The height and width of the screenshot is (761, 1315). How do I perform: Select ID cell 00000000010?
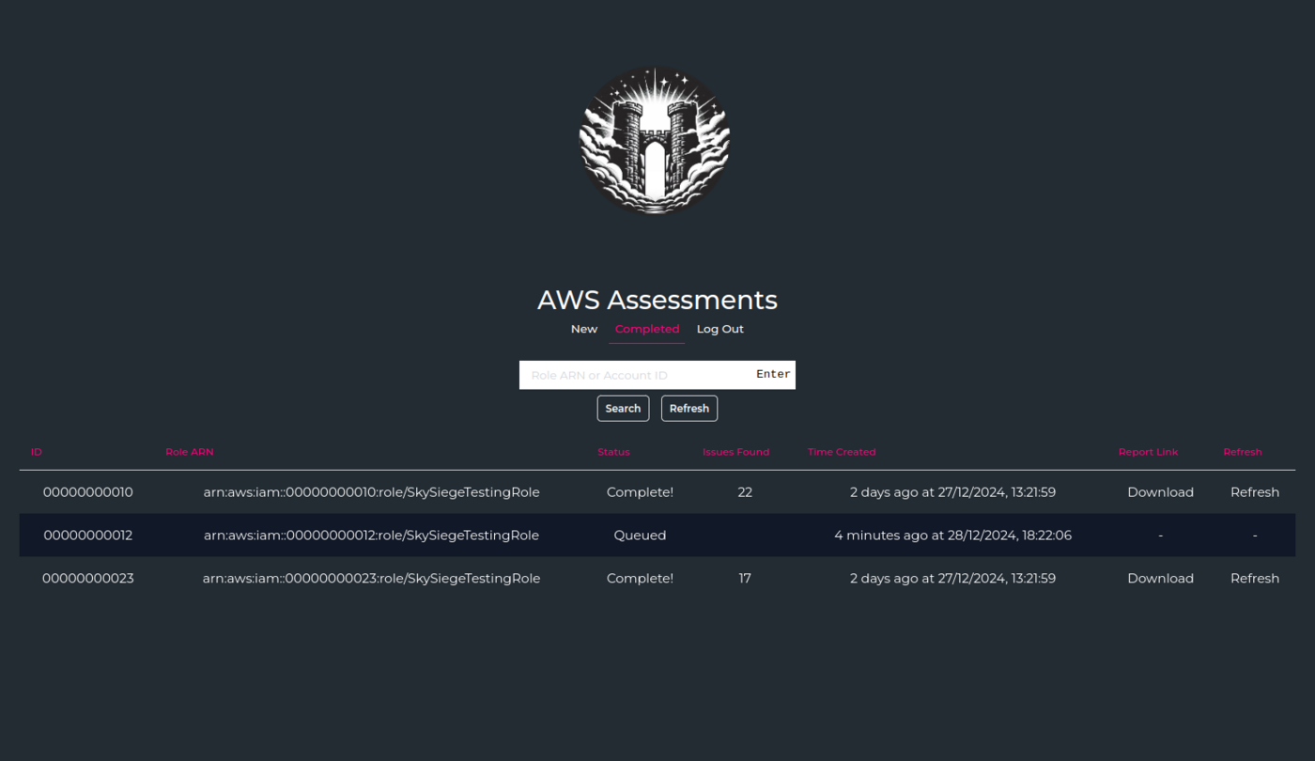click(x=88, y=492)
